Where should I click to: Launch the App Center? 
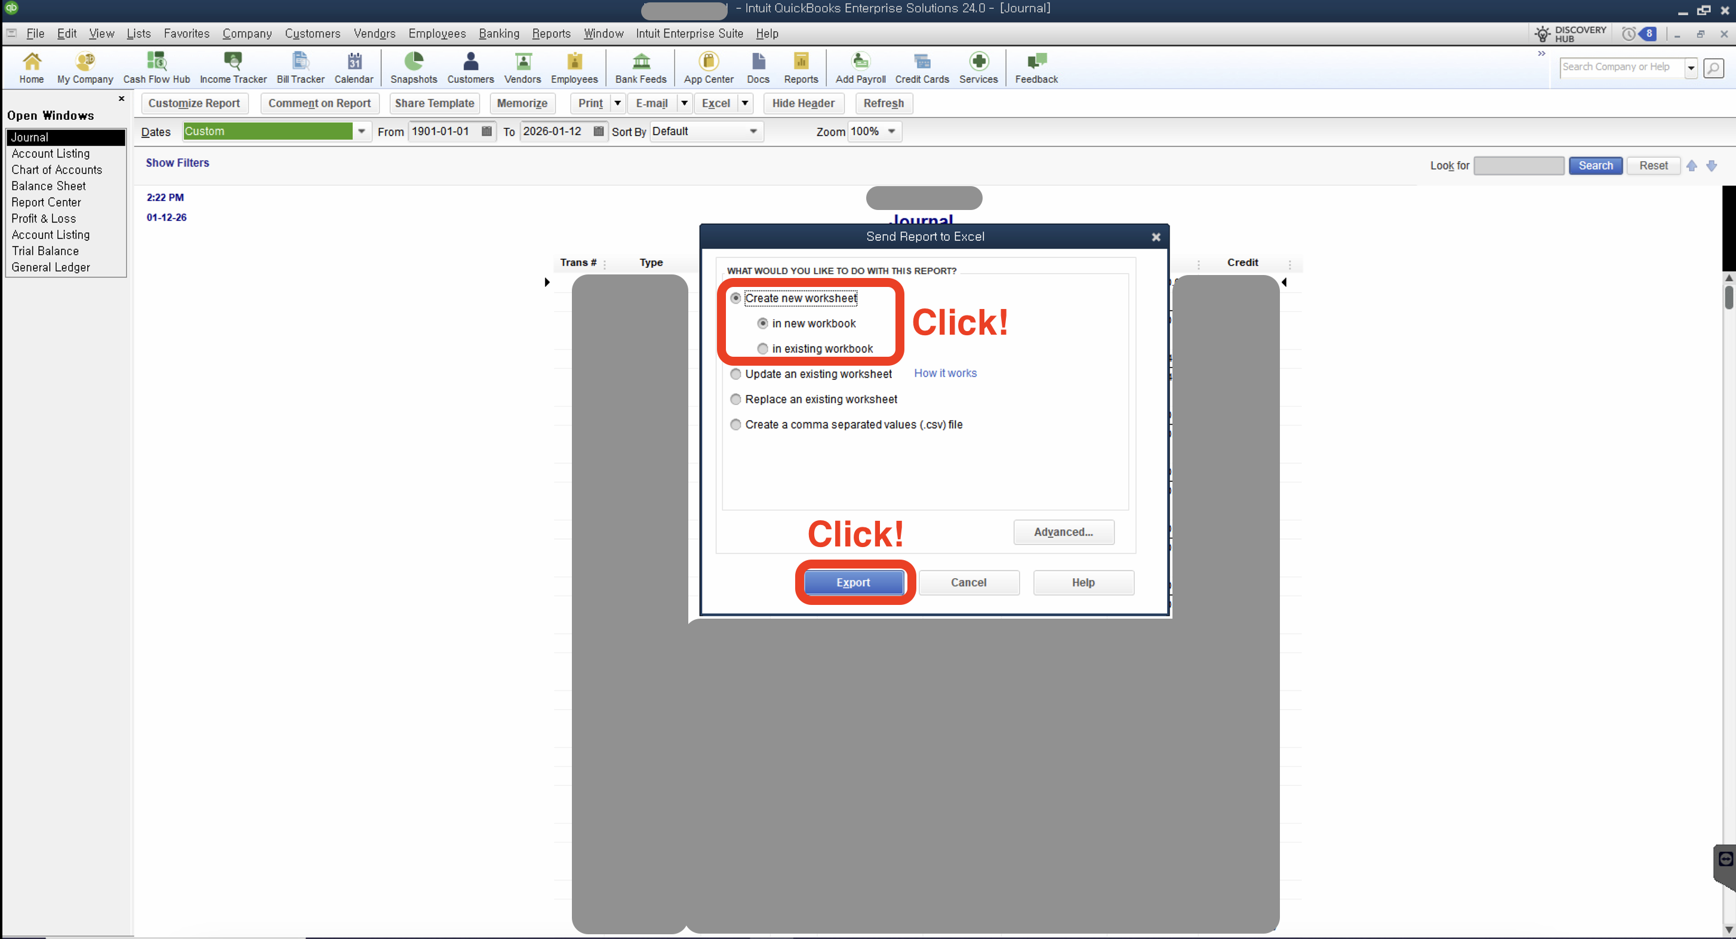tap(708, 67)
